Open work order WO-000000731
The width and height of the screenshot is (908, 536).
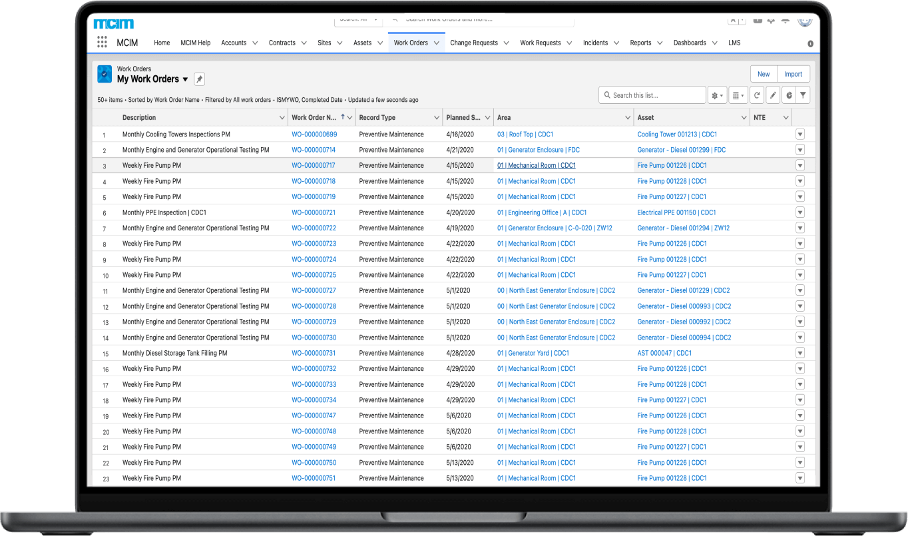(314, 353)
